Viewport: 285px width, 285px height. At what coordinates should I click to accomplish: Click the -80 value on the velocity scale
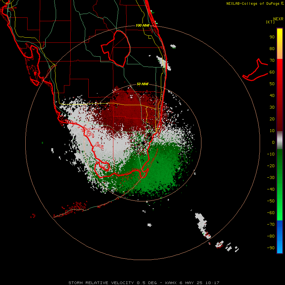pos(271,236)
